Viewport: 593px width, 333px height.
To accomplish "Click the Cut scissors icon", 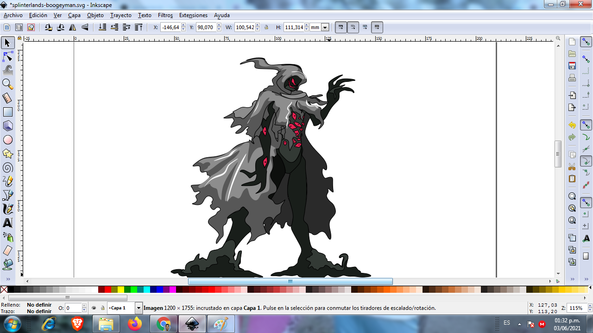I will (x=572, y=166).
